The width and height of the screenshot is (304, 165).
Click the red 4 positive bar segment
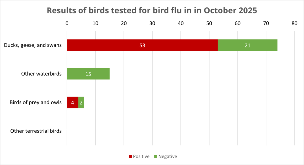point(72,102)
